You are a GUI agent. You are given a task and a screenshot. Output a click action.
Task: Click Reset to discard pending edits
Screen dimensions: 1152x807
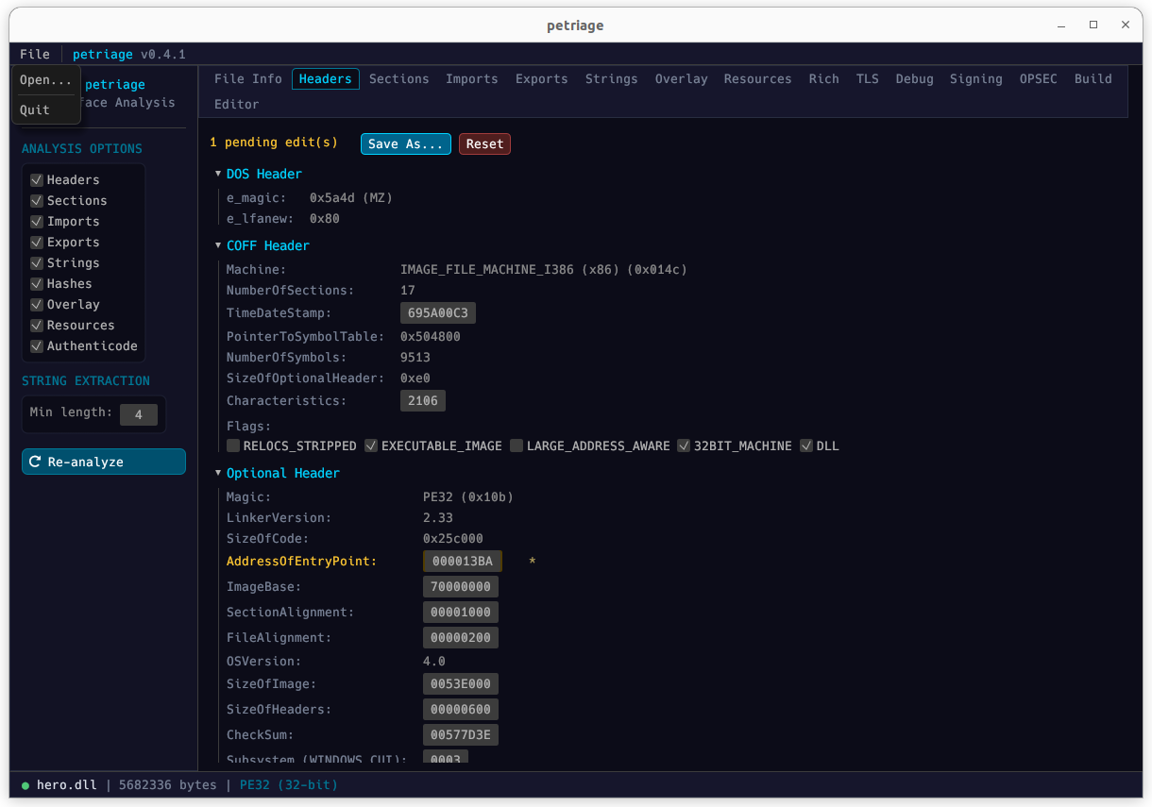484,143
